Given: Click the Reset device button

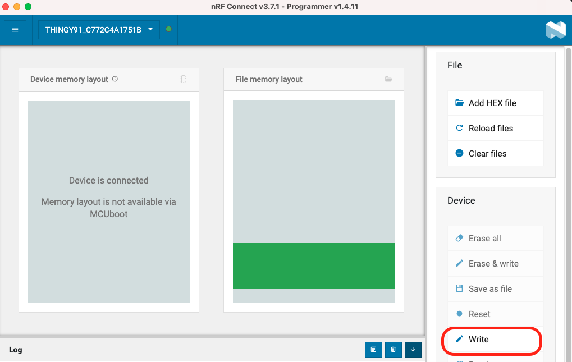Looking at the screenshot, I should pyautogui.click(x=496, y=314).
